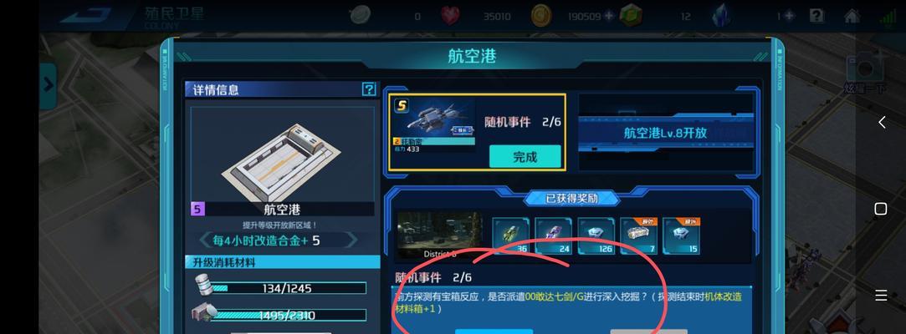Tap the reward item showing 7
The height and width of the screenshot is (334, 906).
638,236
